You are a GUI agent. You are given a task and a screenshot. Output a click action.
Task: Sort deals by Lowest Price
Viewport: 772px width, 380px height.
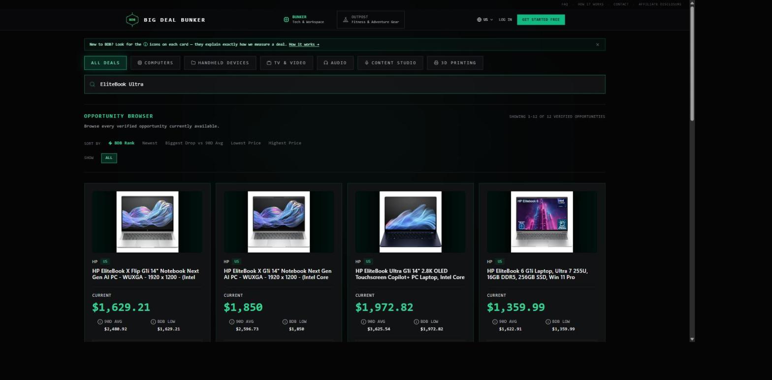246,143
